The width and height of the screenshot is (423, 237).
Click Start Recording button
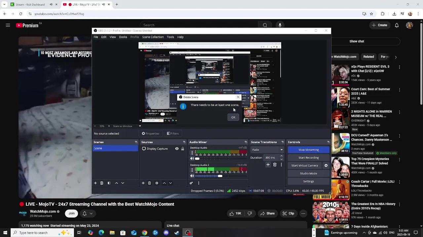point(308,158)
